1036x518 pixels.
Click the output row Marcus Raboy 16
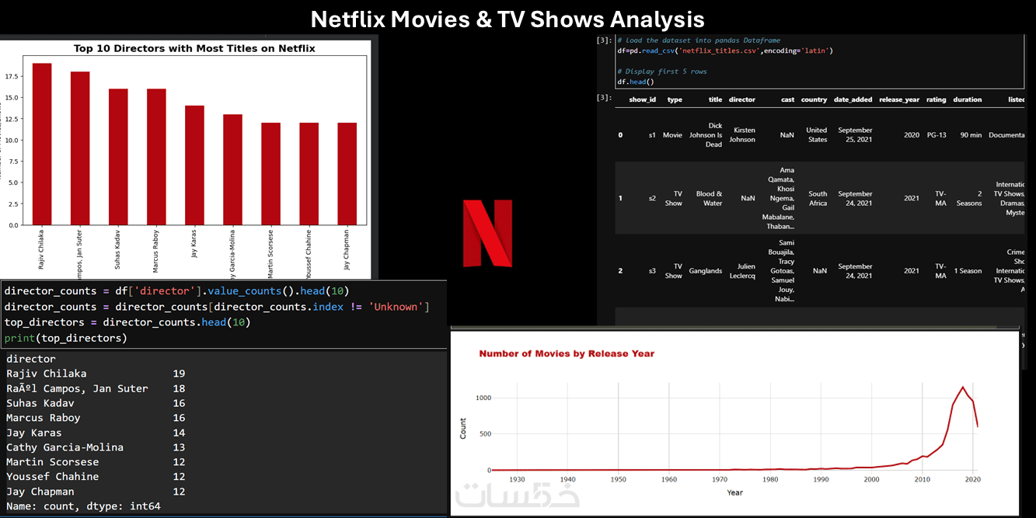coord(96,418)
